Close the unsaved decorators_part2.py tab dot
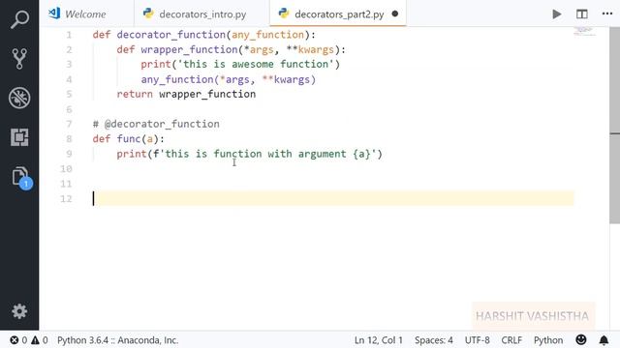This screenshot has height=348, width=620. (394, 14)
